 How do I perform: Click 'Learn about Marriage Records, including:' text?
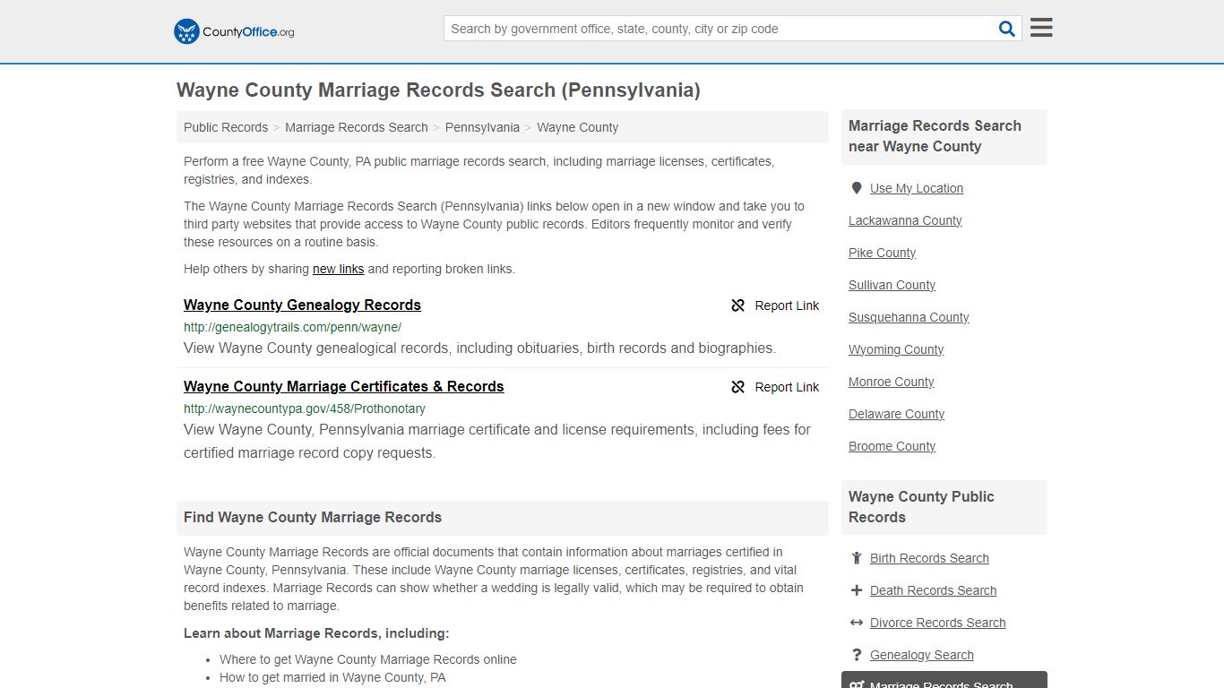tap(316, 633)
